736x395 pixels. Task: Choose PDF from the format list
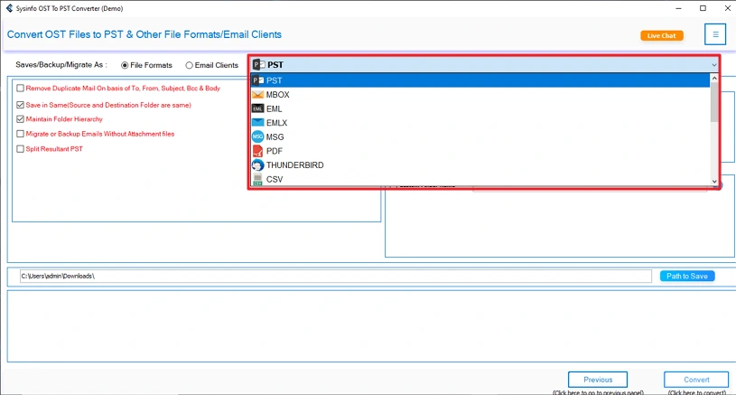coord(480,151)
